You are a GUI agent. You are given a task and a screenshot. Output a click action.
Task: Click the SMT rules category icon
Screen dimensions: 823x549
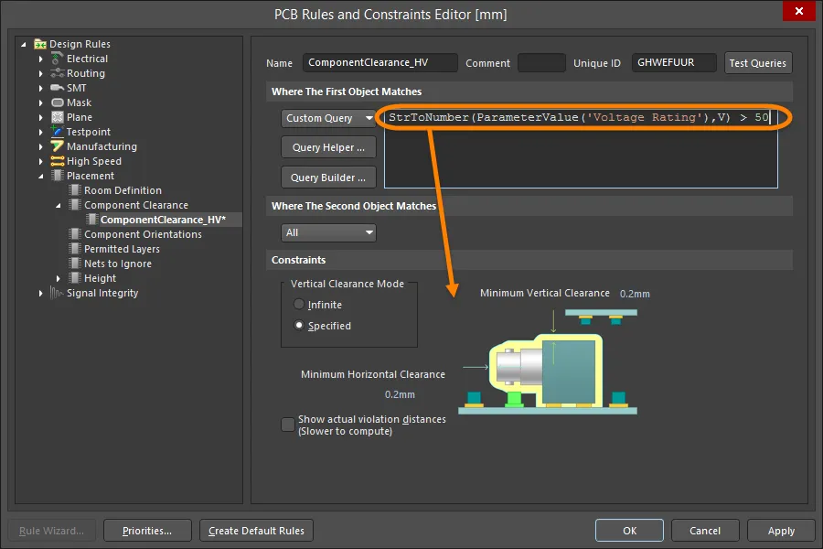tap(58, 88)
